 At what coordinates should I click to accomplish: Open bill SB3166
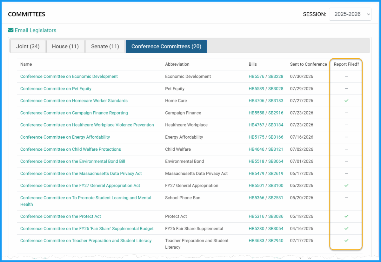(x=276, y=137)
